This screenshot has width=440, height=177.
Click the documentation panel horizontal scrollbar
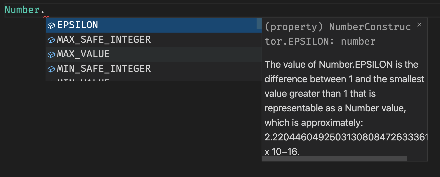(x=334, y=158)
